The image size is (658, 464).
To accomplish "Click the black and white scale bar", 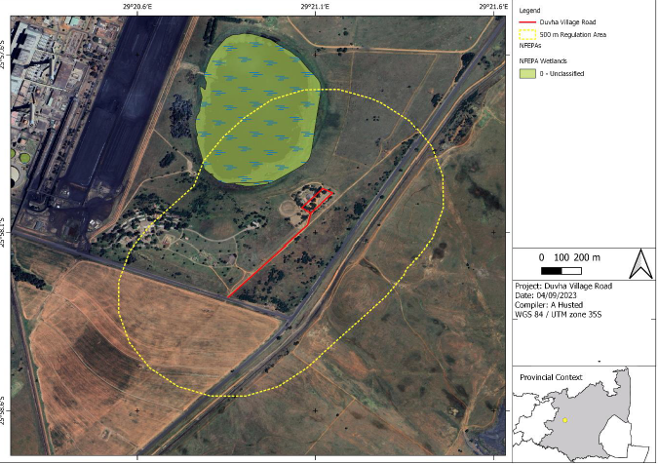I will (x=561, y=271).
